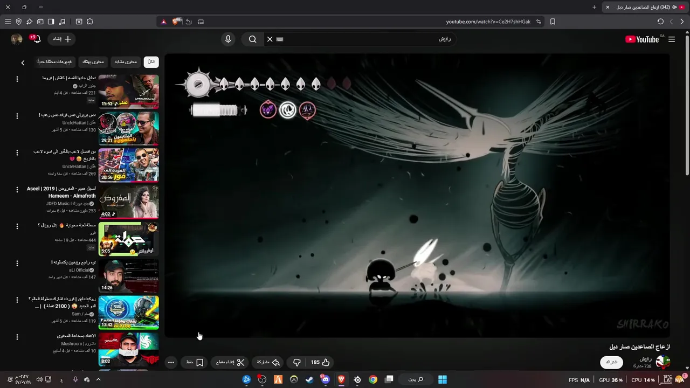Open options for the 13:42 video row
Viewport: 690px width, 388px height.
17,300
